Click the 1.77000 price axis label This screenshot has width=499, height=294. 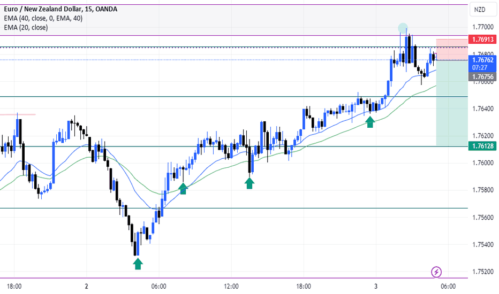(483, 27)
